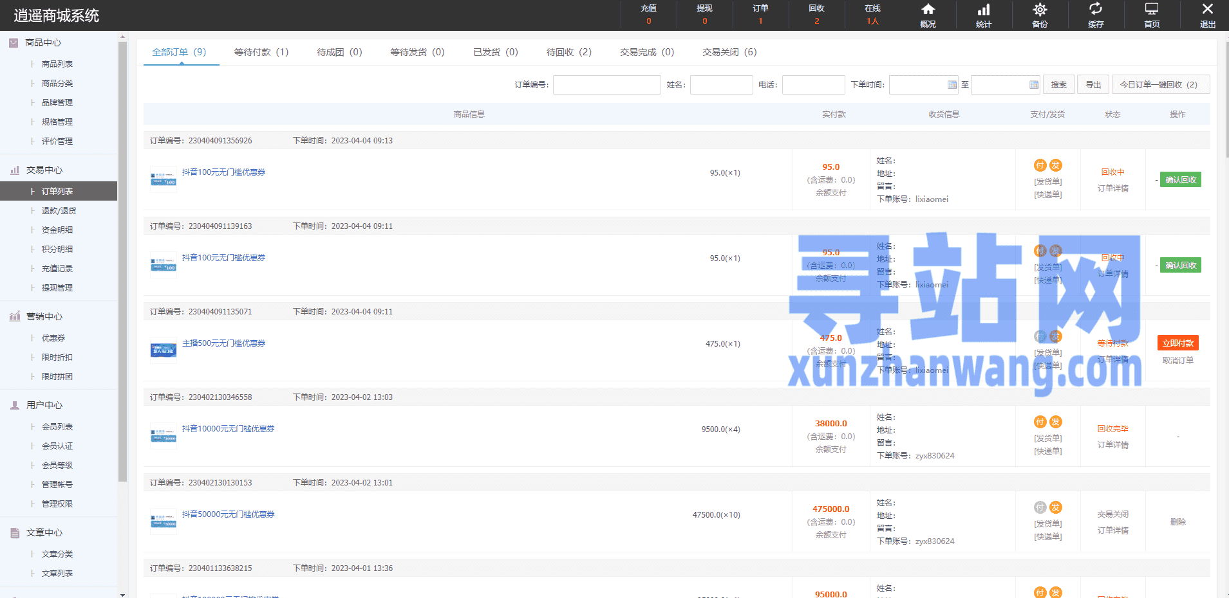Open calendar picker for end order date
The width and height of the screenshot is (1229, 598).
(1034, 85)
